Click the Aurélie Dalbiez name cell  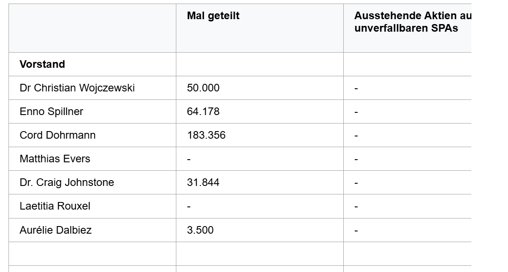56,230
